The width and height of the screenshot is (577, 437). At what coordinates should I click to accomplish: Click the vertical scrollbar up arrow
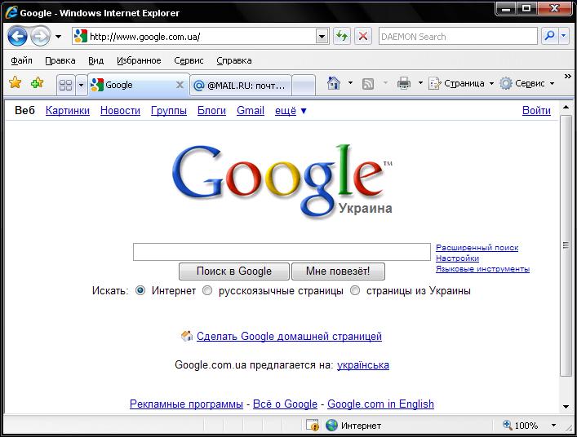click(x=566, y=108)
